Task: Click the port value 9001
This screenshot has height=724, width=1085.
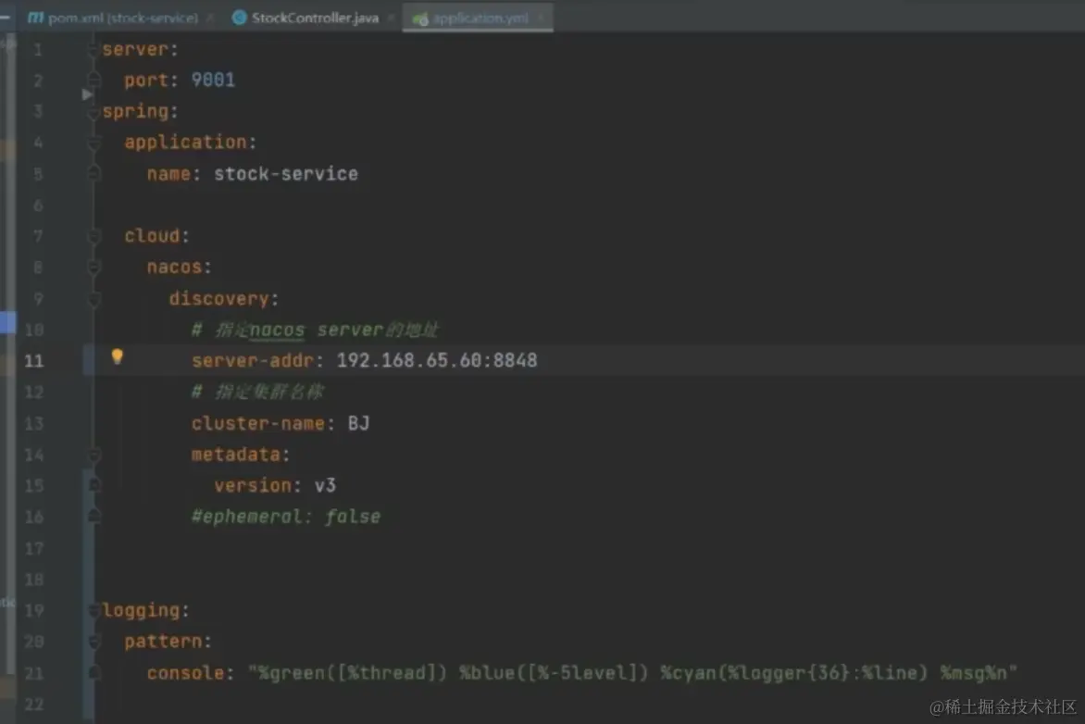Action: point(213,81)
